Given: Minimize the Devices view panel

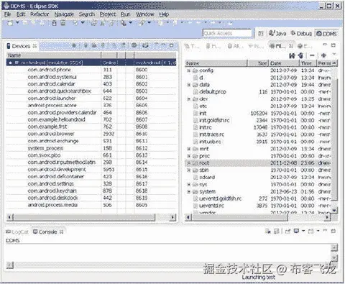Looking at the screenshot, I should (x=164, y=45).
